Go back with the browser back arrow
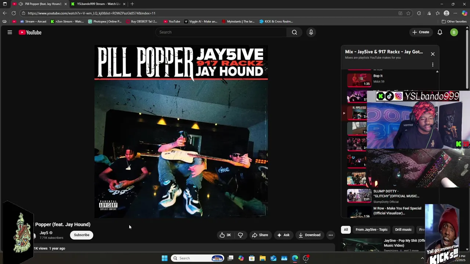 [x=5, y=13]
